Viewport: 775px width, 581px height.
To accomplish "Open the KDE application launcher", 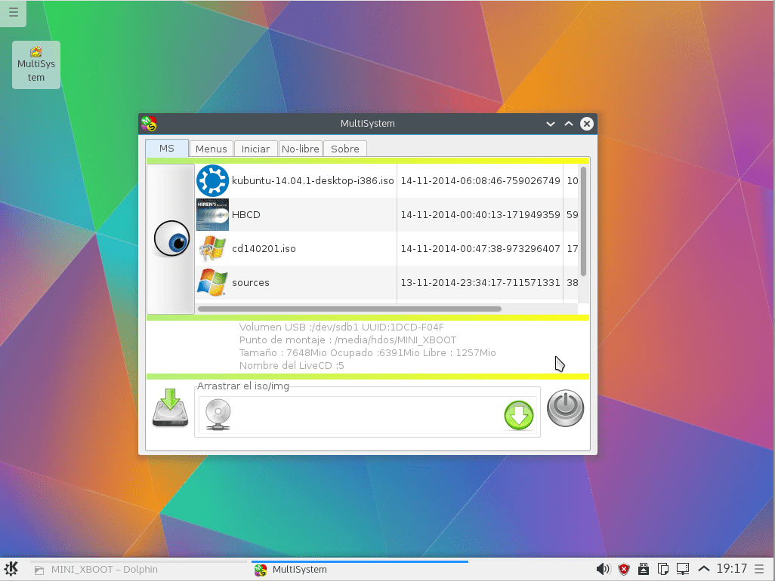I will (11, 569).
